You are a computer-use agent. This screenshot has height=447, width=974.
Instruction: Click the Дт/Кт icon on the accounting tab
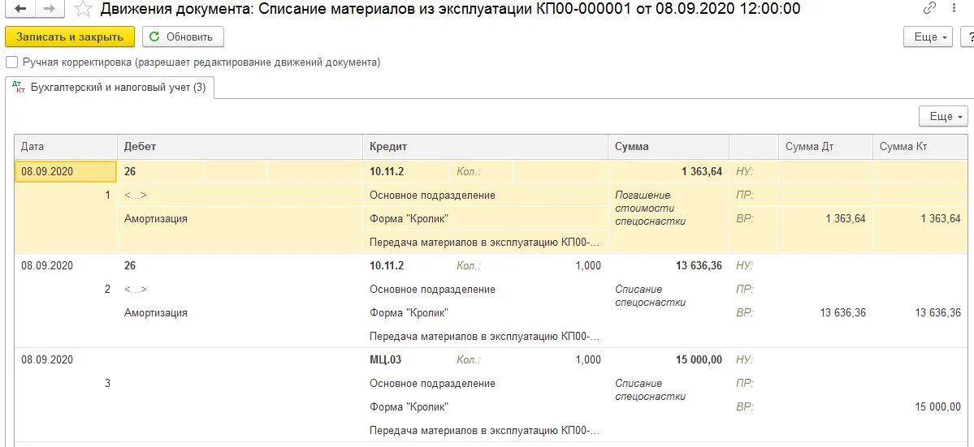click(x=19, y=88)
